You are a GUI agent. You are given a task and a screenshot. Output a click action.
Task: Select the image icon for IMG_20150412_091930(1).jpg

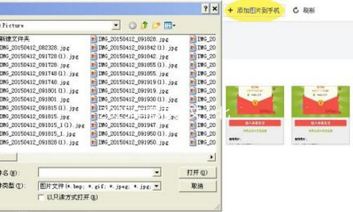94,99
